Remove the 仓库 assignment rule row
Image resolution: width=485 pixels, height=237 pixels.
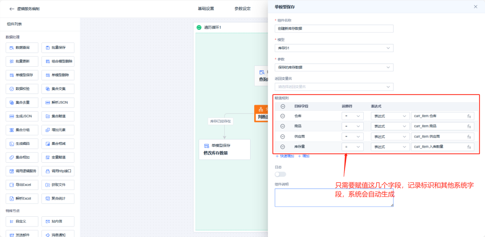pos(283,116)
